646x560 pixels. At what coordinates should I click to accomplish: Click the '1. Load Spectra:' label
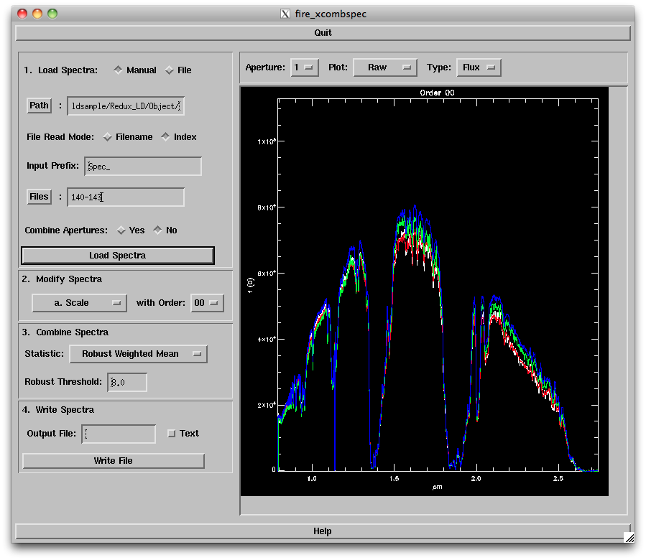coord(61,70)
